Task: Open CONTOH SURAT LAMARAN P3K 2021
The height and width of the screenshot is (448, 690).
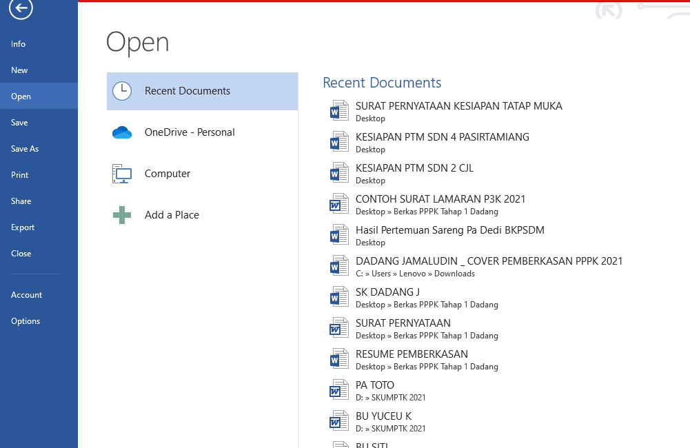Action: [440, 199]
